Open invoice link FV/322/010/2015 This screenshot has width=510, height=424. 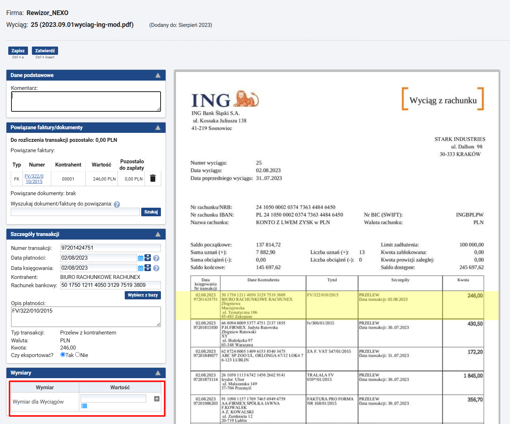tap(34, 179)
